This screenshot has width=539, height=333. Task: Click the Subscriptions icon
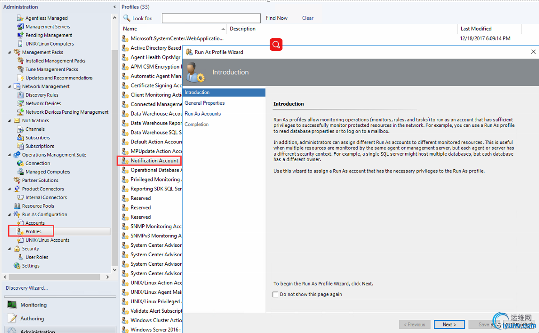pos(20,146)
